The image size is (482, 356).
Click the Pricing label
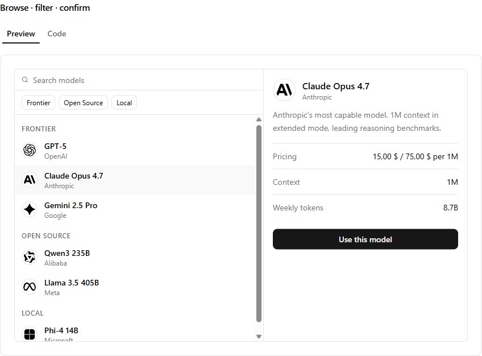[285, 156]
